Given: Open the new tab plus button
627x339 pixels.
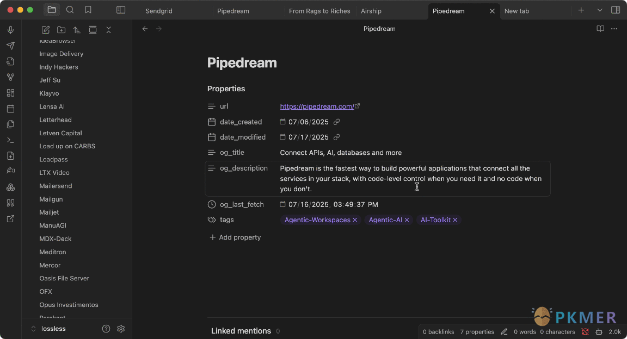Looking at the screenshot, I should click(581, 10).
